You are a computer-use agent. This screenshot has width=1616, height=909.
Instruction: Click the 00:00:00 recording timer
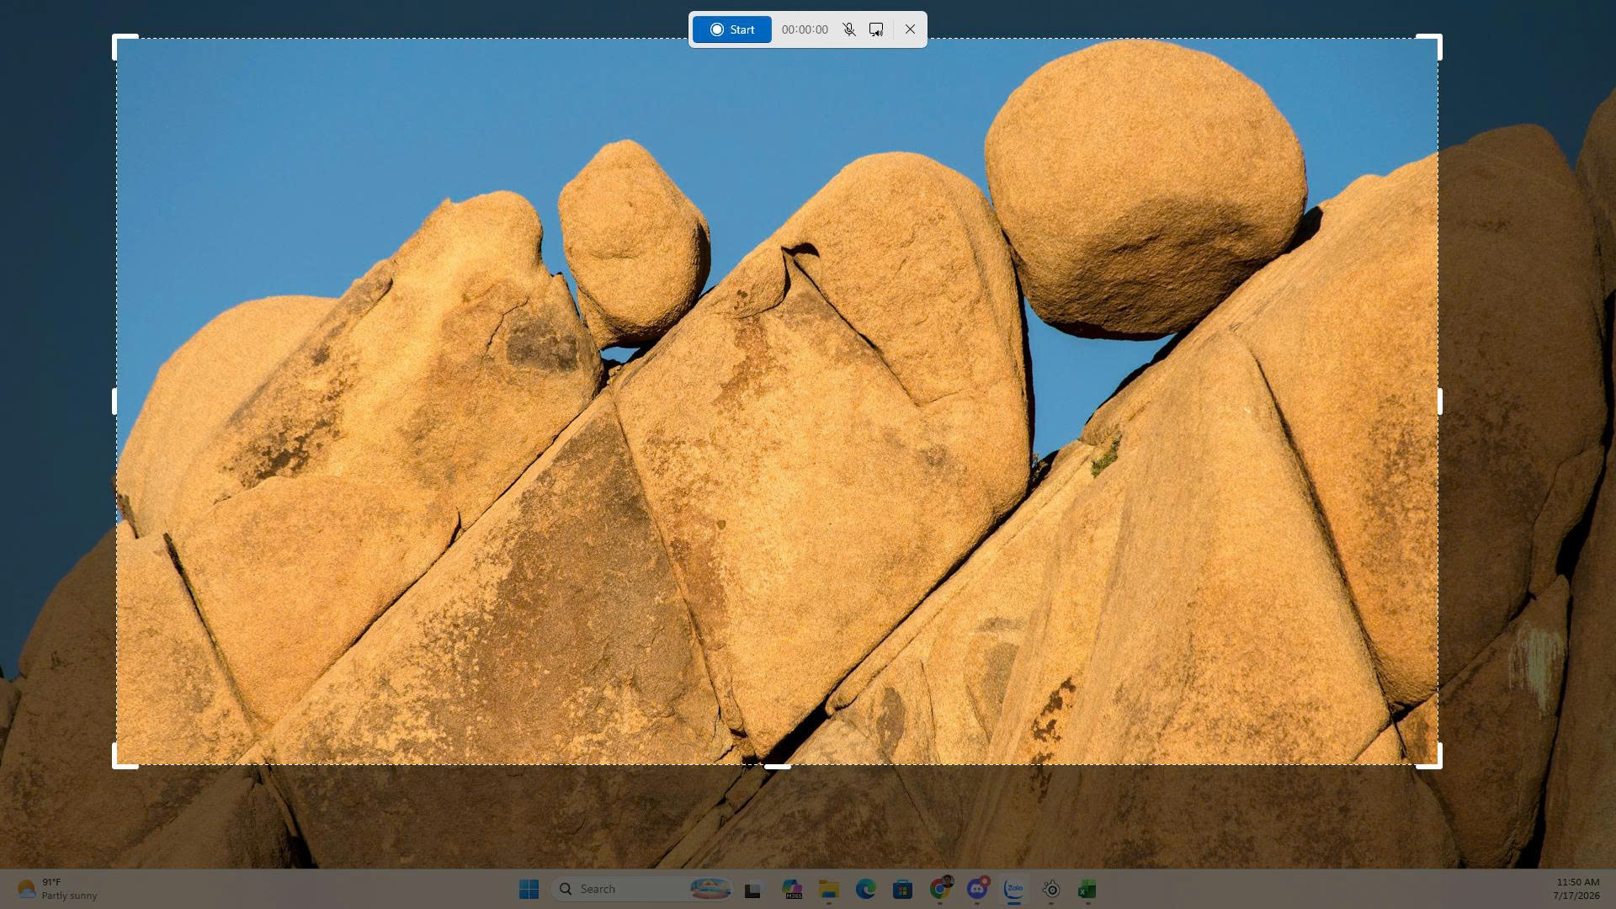click(x=805, y=29)
